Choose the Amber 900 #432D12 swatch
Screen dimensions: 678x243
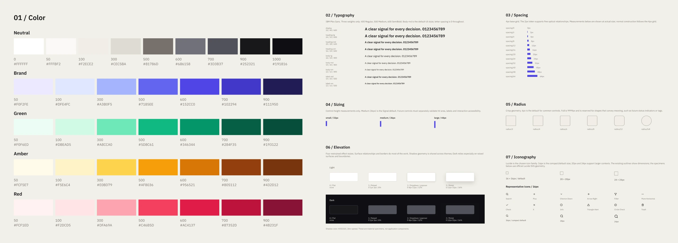click(283, 167)
